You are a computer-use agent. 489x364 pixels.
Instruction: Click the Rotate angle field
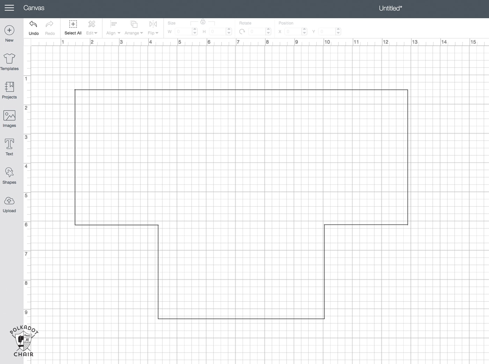(x=257, y=32)
